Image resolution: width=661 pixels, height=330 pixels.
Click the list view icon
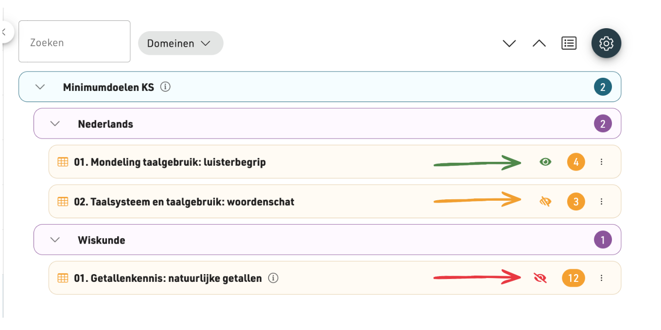point(569,43)
